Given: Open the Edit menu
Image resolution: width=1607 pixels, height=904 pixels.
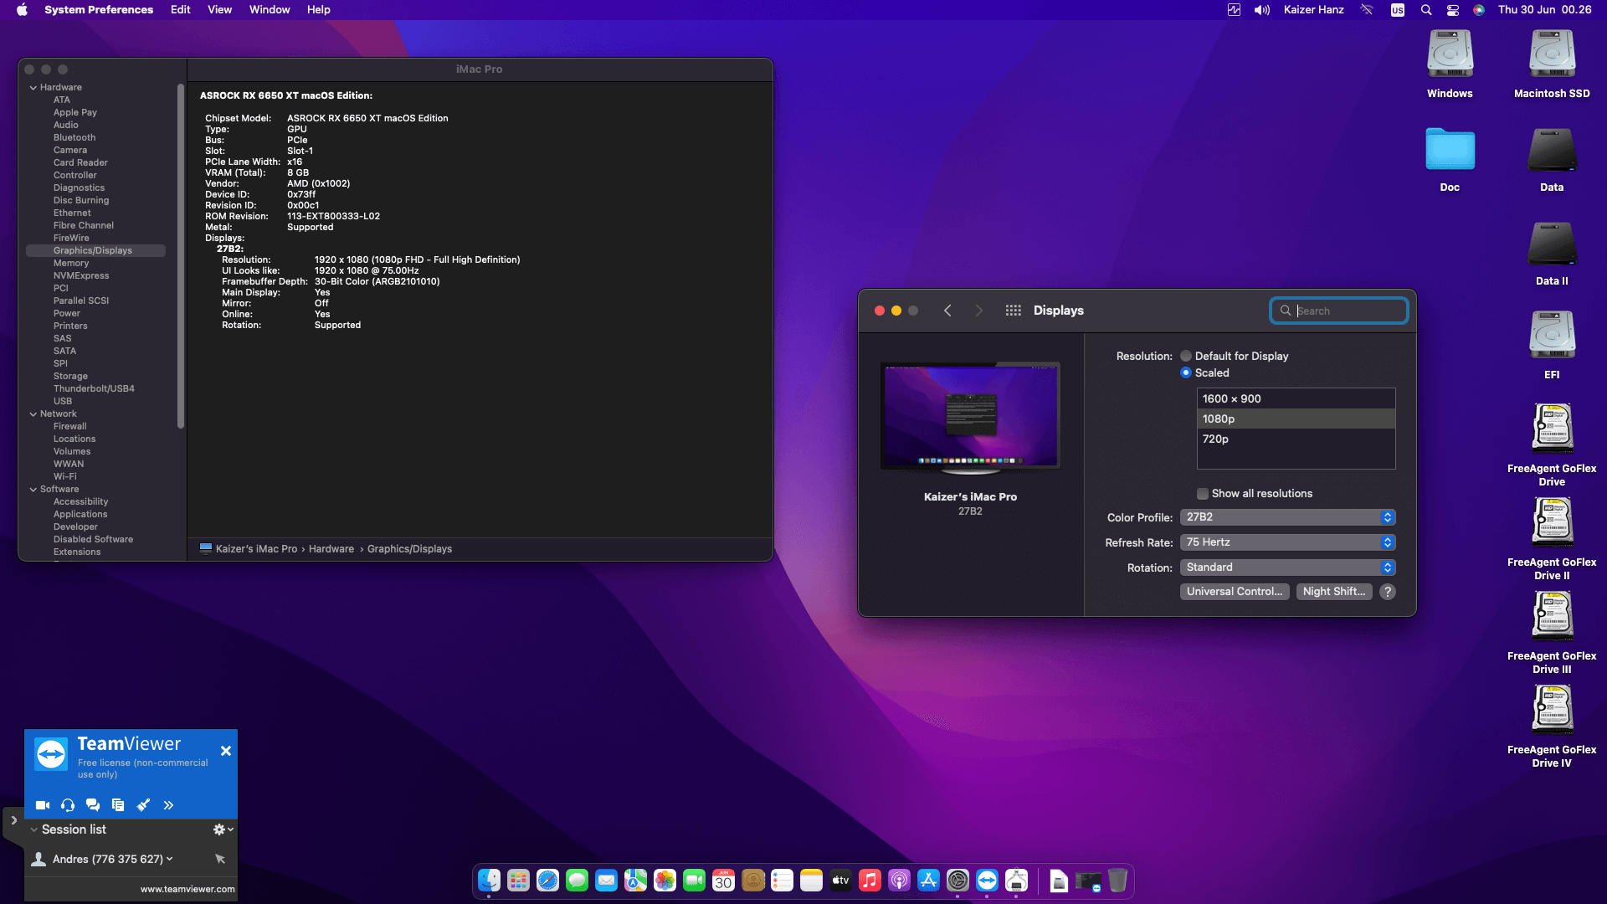Looking at the screenshot, I should click(x=181, y=10).
